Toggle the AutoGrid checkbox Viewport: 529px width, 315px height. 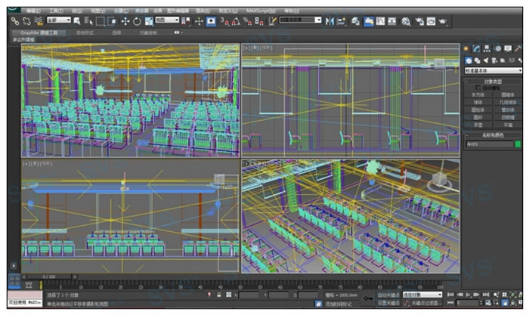[478, 88]
